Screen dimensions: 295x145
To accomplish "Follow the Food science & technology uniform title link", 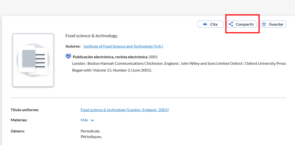I will tap(124, 110).
